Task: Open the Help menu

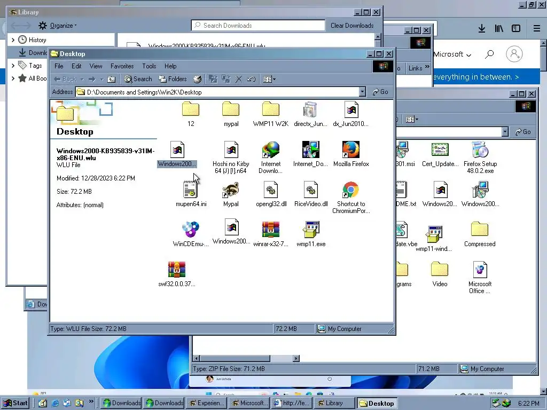Action: click(170, 66)
